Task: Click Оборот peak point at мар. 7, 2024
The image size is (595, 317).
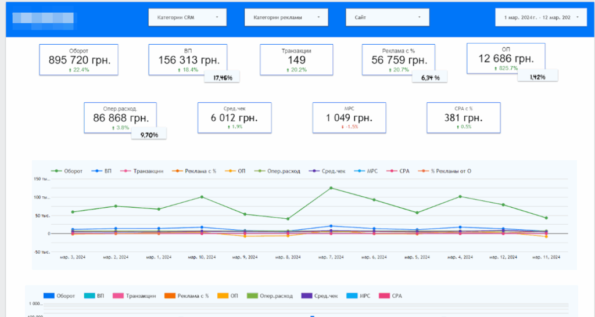Action: (x=331, y=188)
